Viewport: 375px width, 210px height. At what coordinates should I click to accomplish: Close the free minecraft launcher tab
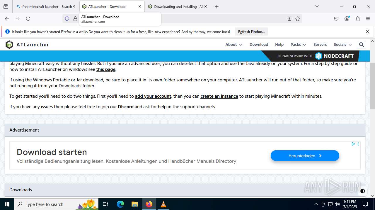pyautogui.click(x=74, y=6)
